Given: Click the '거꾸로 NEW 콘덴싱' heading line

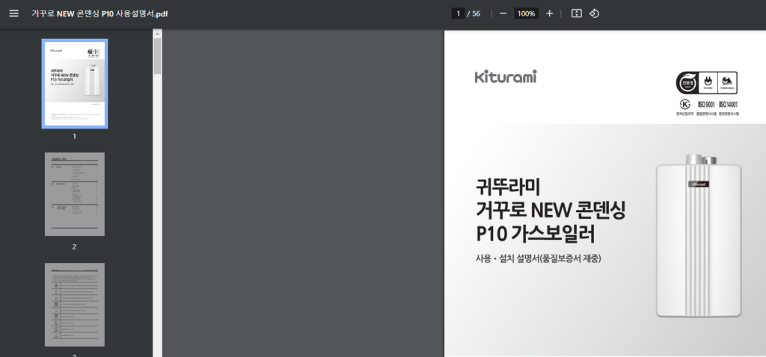Looking at the screenshot, I should tap(551, 210).
